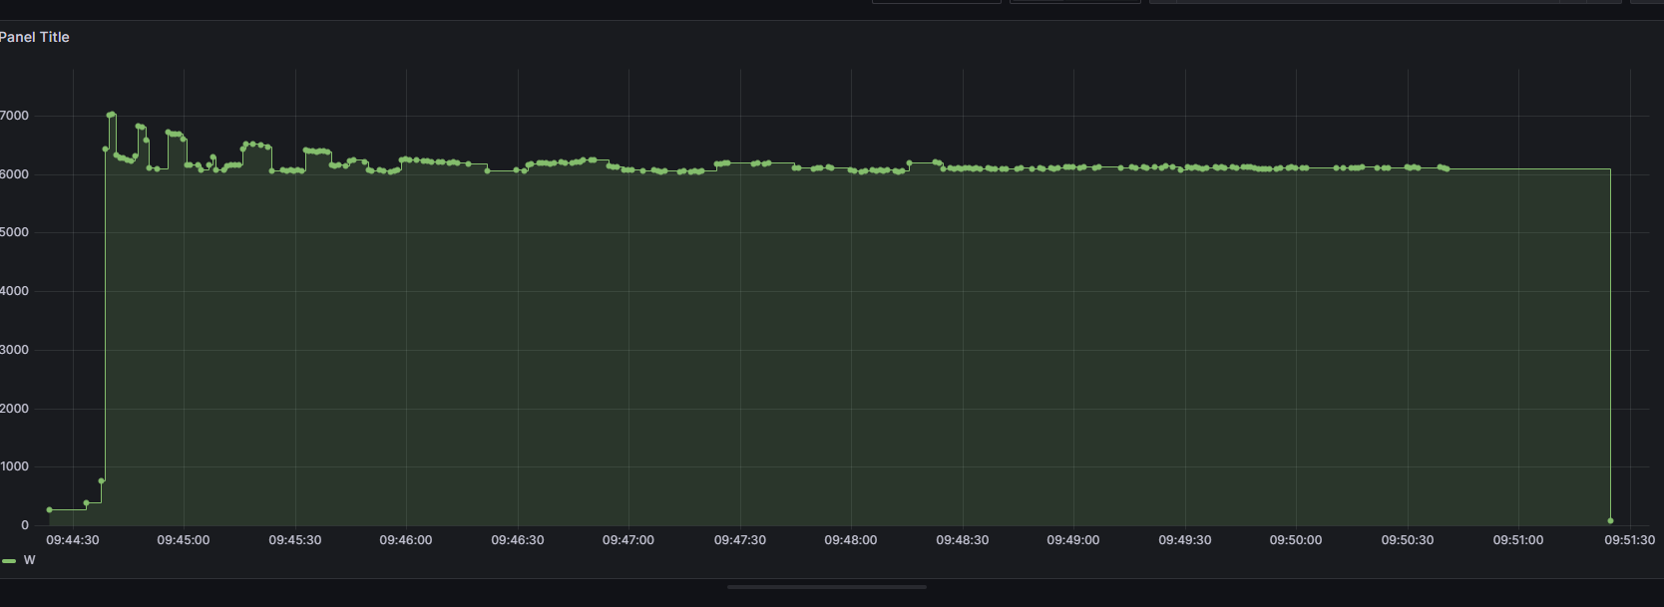
Task: Click the 09:48:30 time axis label
Action: point(963,540)
